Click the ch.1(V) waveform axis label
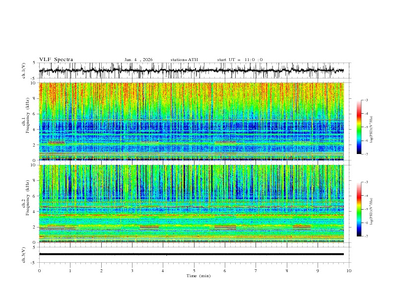 24,71
